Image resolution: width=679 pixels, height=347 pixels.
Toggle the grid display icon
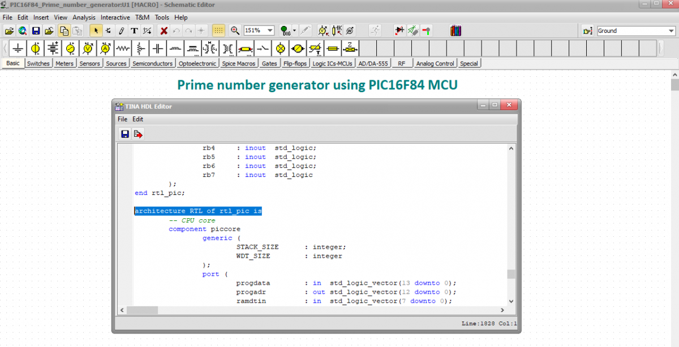point(218,30)
